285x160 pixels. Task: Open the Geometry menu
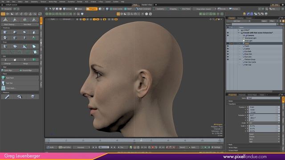(x=34, y=2)
